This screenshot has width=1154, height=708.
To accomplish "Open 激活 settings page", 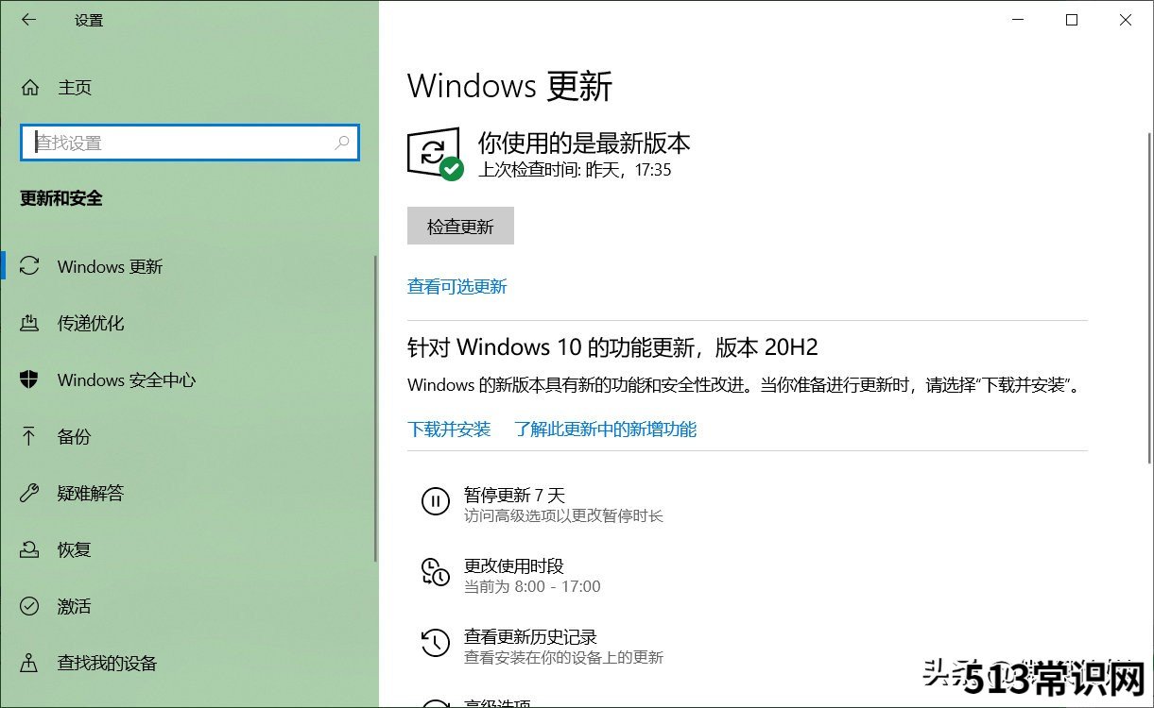I will 75,607.
